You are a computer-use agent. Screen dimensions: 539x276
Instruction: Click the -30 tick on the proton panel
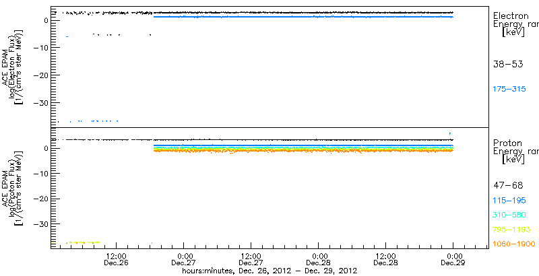42,223
